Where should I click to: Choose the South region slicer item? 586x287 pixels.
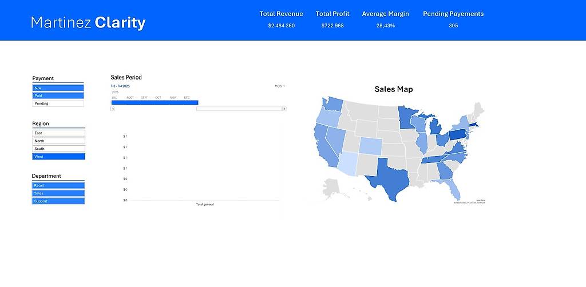(59, 149)
